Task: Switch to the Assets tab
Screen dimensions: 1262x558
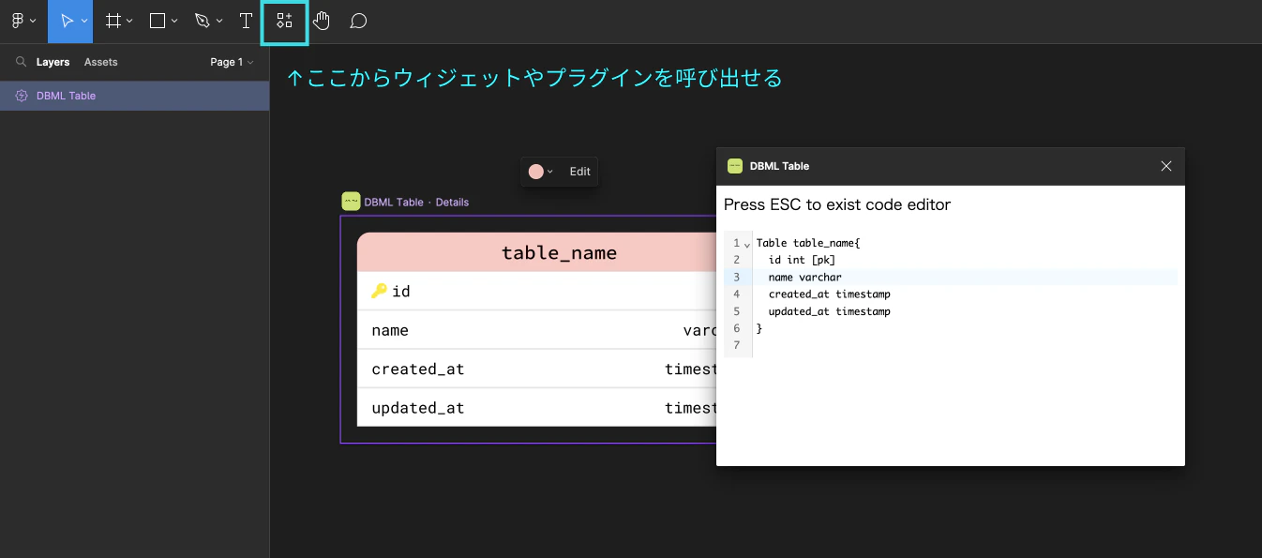Action: coord(101,62)
